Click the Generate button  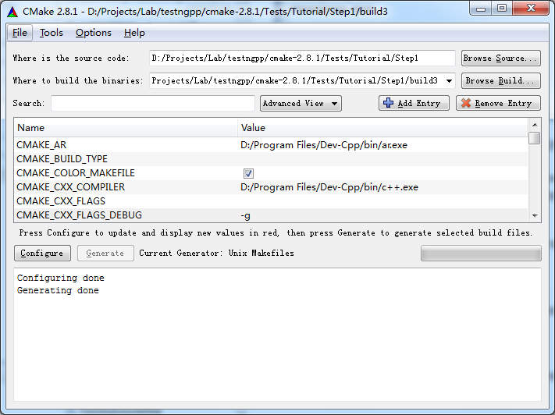pos(105,254)
